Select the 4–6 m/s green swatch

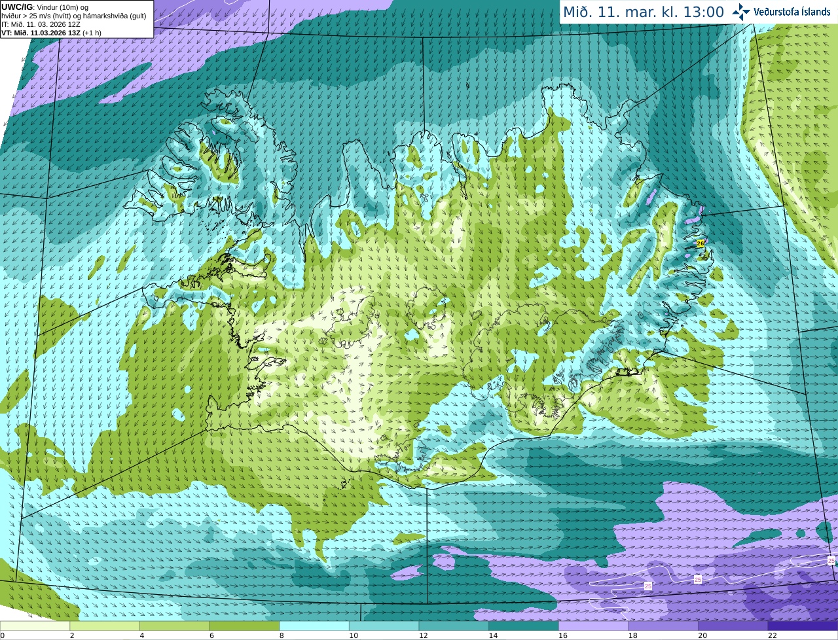174,626
